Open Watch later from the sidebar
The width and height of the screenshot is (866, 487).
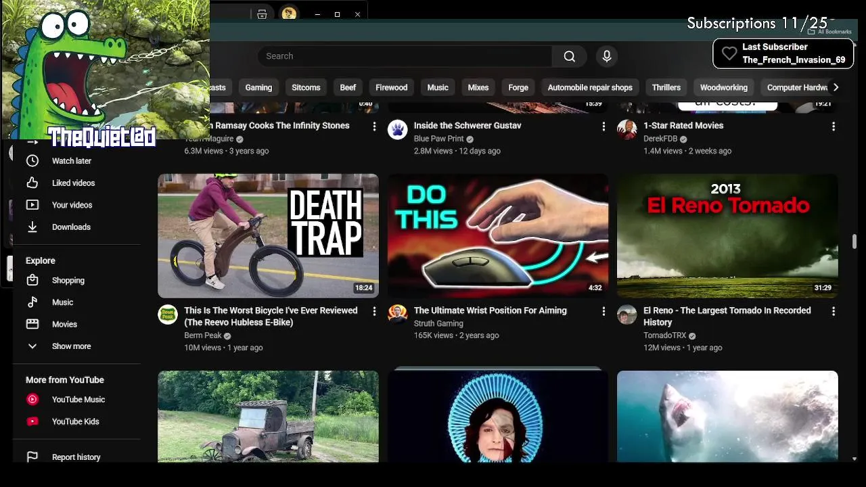tap(72, 161)
